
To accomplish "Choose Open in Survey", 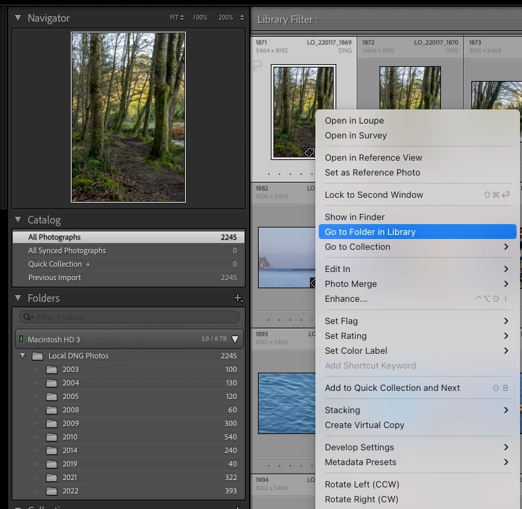I will coord(417,136).
